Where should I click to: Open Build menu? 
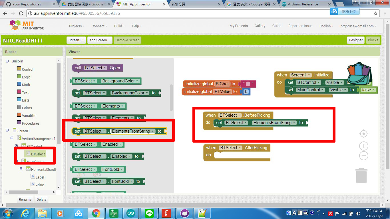119,26
